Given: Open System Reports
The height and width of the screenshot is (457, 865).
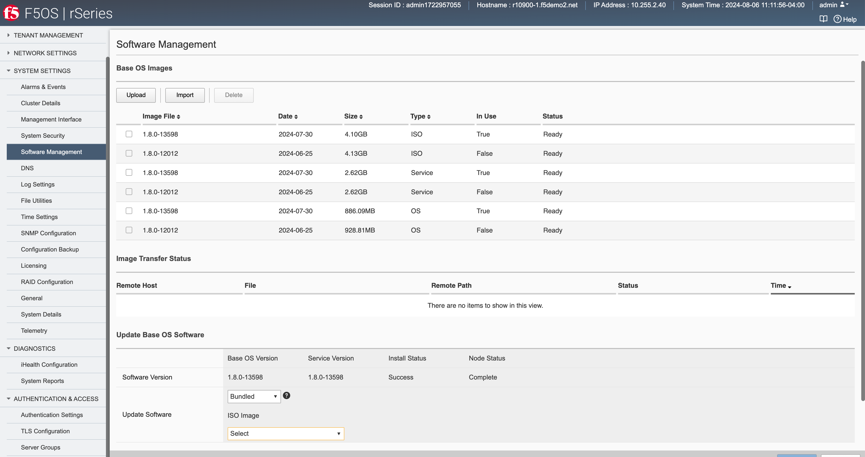Looking at the screenshot, I should click(x=56, y=381).
